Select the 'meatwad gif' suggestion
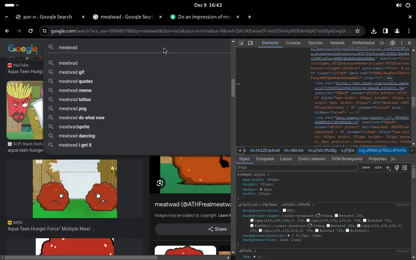The width and height of the screenshot is (416, 260). [71, 72]
